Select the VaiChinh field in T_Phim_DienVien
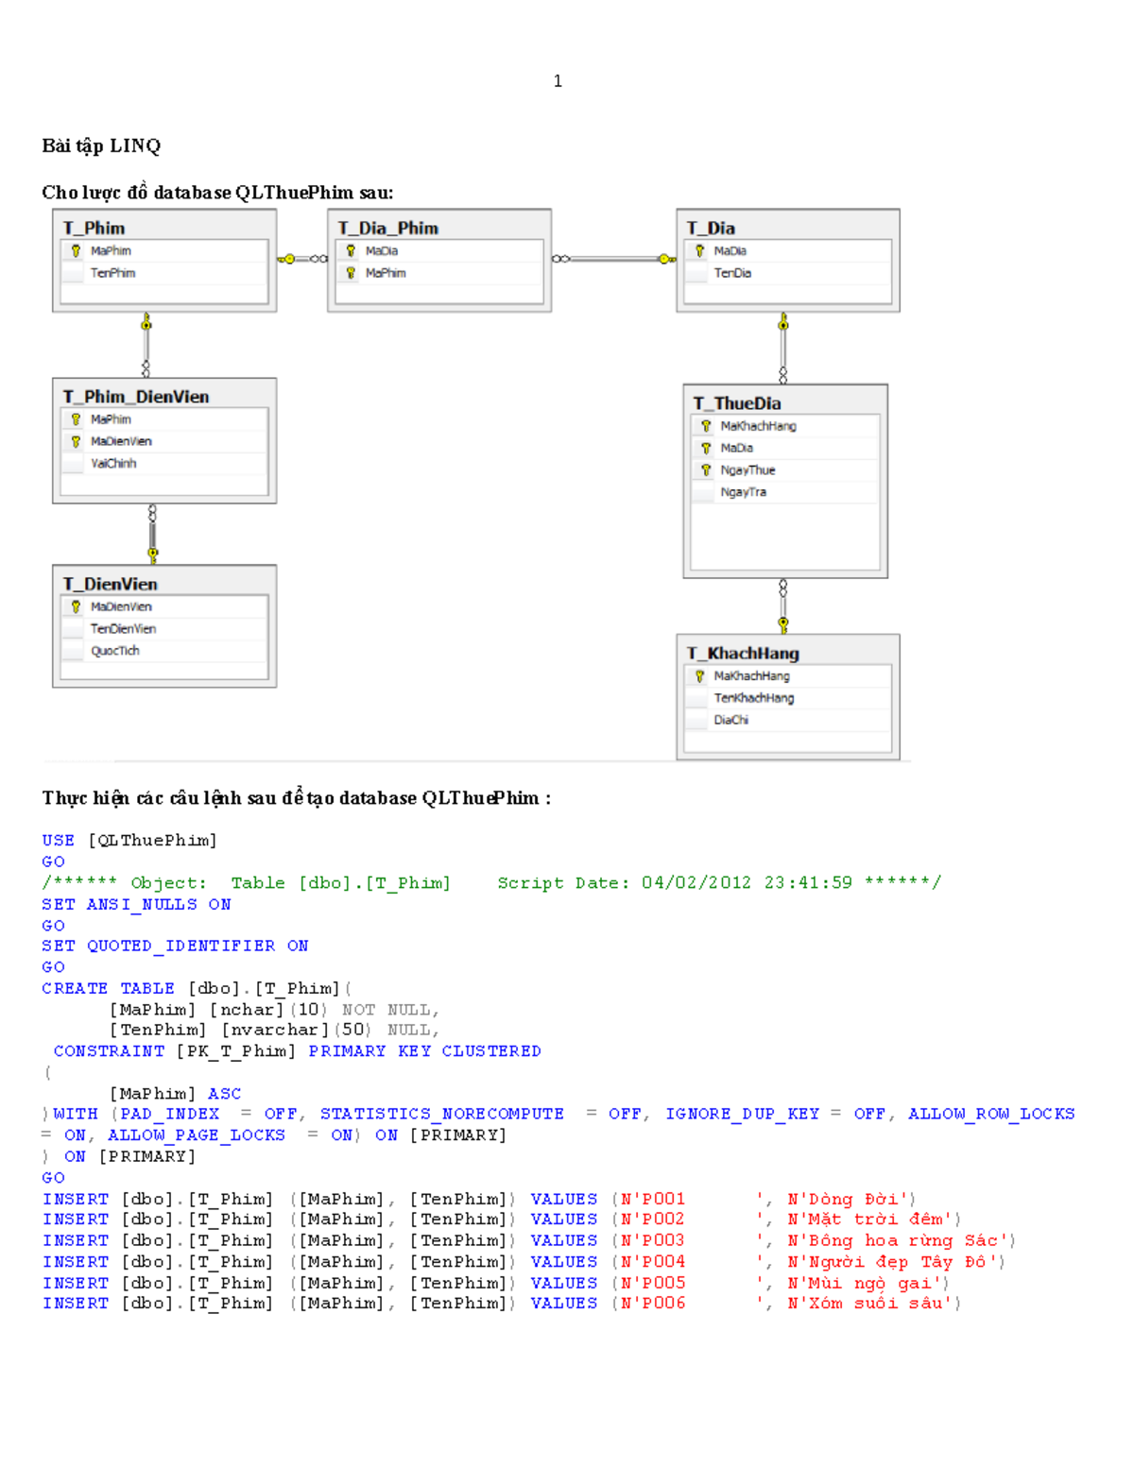This screenshot has width=1134, height=1467. point(113,463)
